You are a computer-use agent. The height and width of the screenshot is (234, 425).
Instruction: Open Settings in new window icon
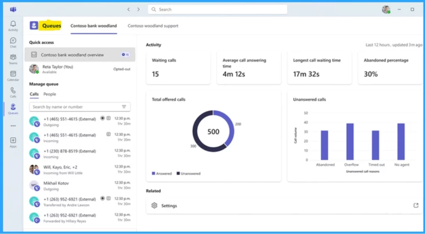point(416,205)
